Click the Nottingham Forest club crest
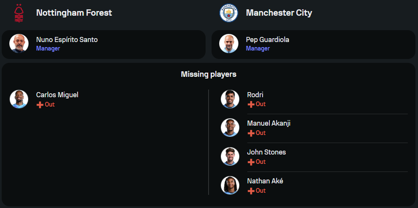 (19, 13)
